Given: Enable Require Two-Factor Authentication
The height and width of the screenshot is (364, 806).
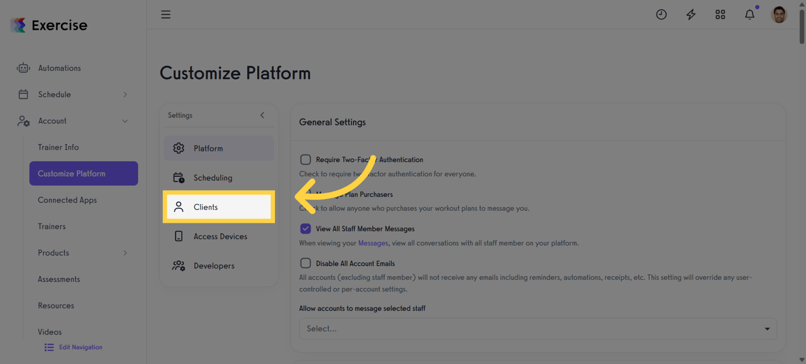Looking at the screenshot, I should pos(306,159).
